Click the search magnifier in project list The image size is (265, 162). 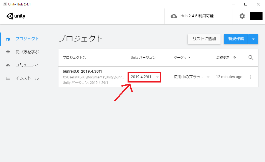pyautogui.click(x=251, y=57)
